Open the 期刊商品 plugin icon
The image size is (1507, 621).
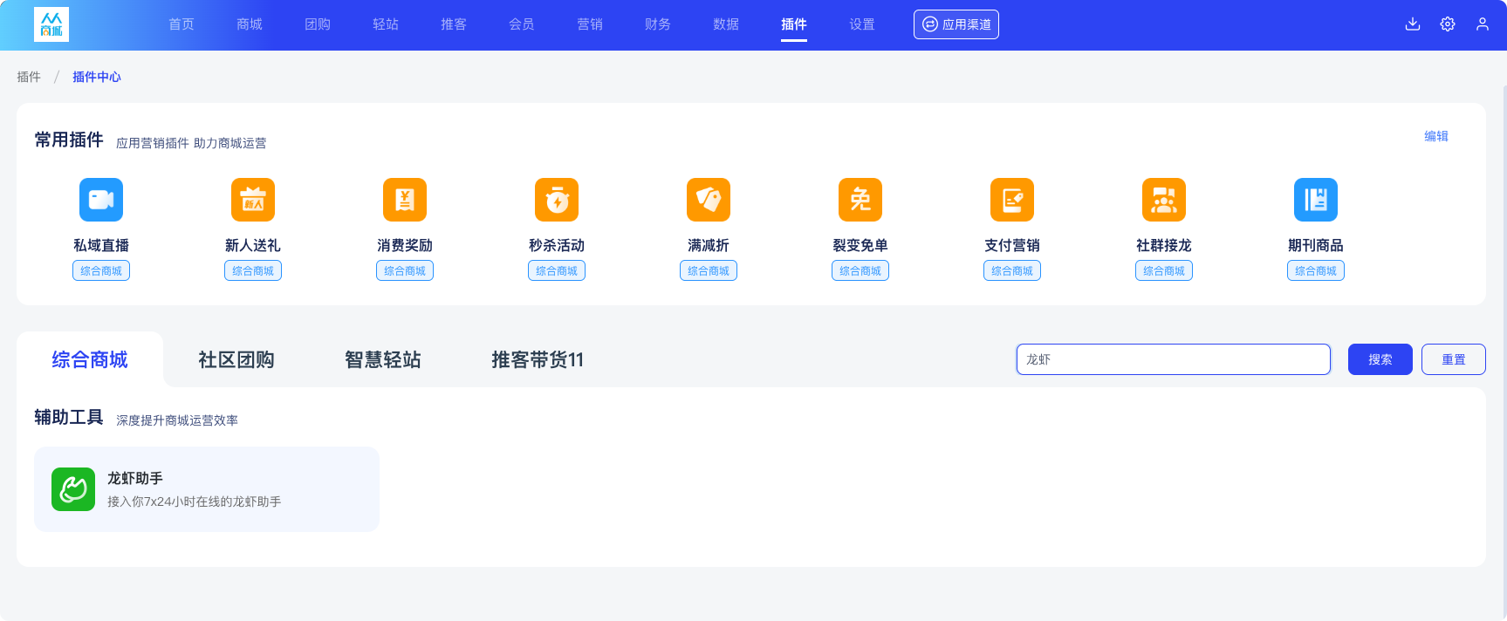(x=1316, y=200)
